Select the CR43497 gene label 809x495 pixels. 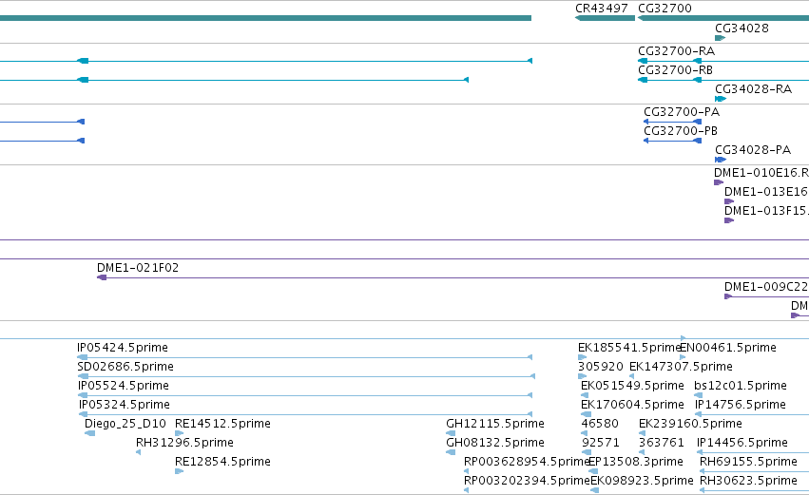pyautogui.click(x=601, y=9)
